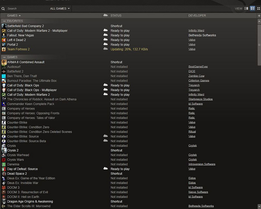The image size is (261, 209).
Task: Click the Portal 2 game icon
Action: tap(4, 44)
